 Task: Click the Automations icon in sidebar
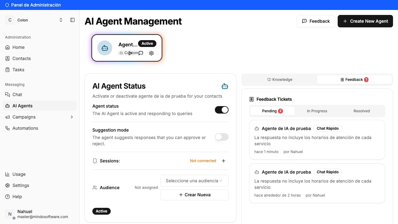coord(7,128)
